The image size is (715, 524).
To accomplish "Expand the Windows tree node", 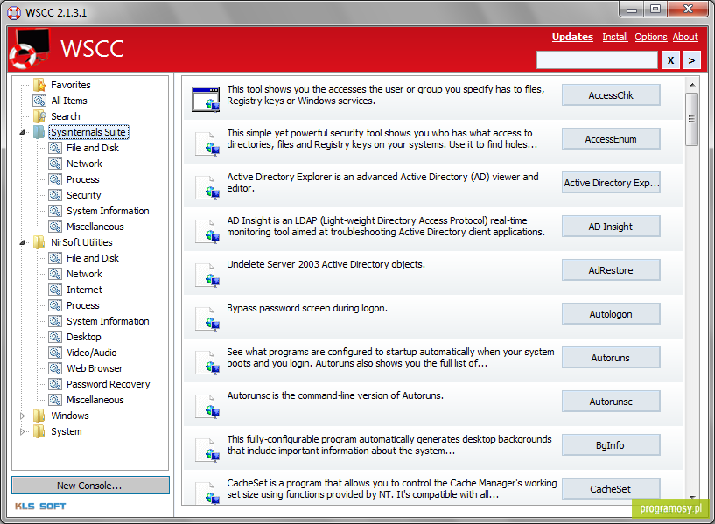I will coord(23,416).
